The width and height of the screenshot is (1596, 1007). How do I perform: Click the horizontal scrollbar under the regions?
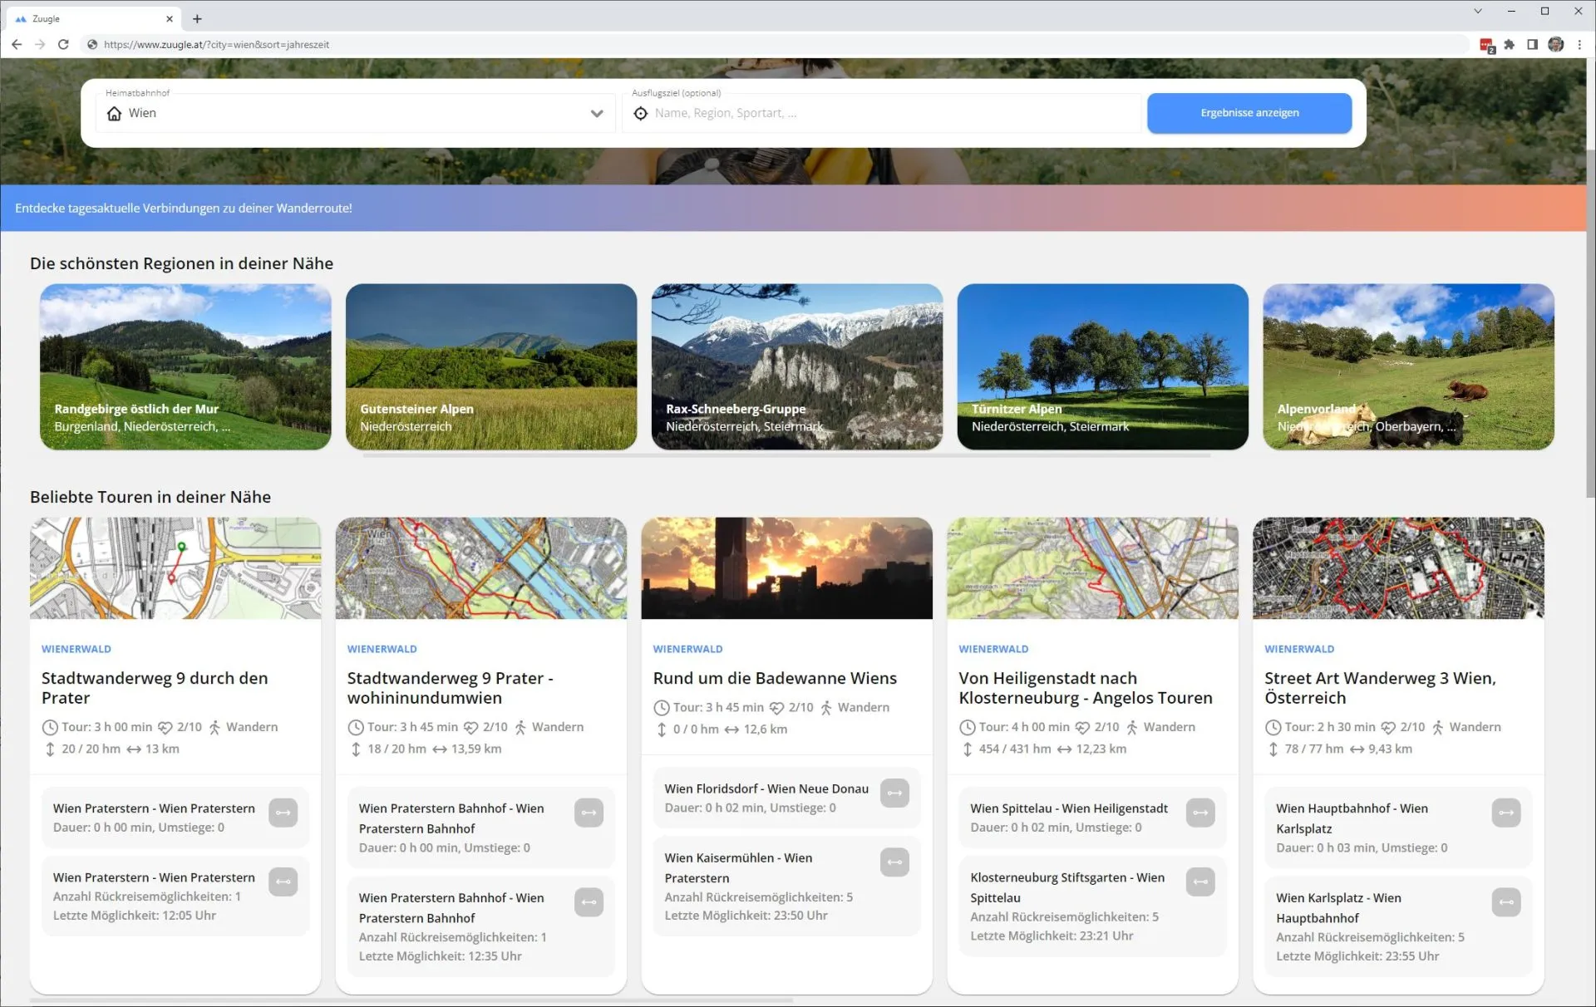[786, 455]
